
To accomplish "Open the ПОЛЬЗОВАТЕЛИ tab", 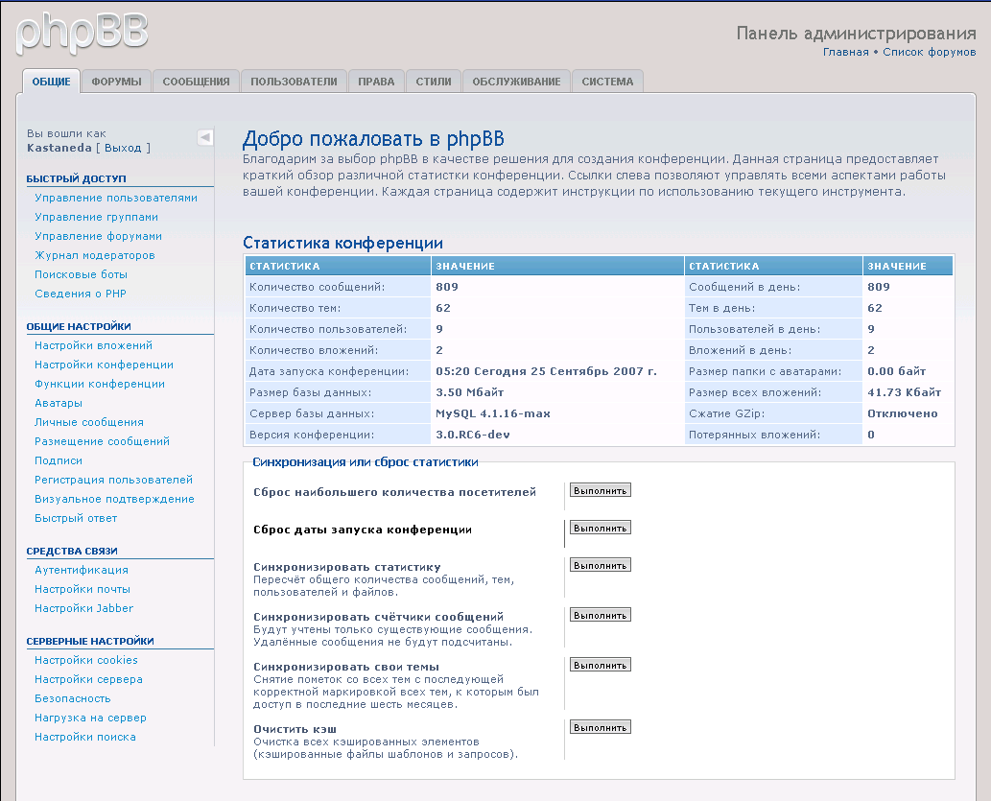I will tap(294, 82).
